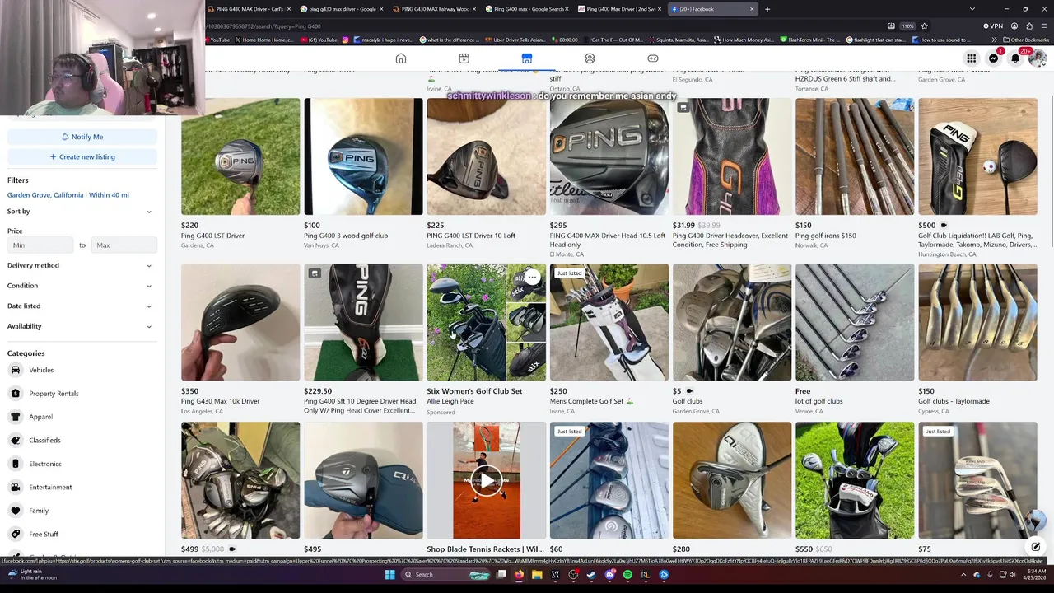Click the Classifieds category icon
Image resolution: width=1054 pixels, height=593 pixels.
(x=16, y=440)
